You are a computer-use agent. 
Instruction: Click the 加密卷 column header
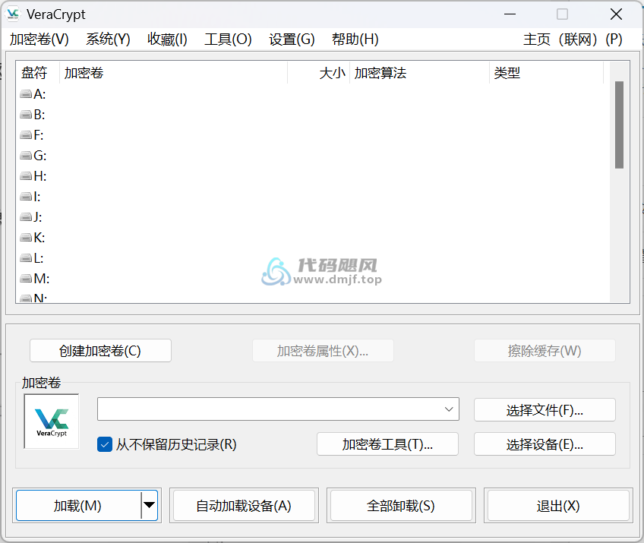pyautogui.click(x=173, y=73)
